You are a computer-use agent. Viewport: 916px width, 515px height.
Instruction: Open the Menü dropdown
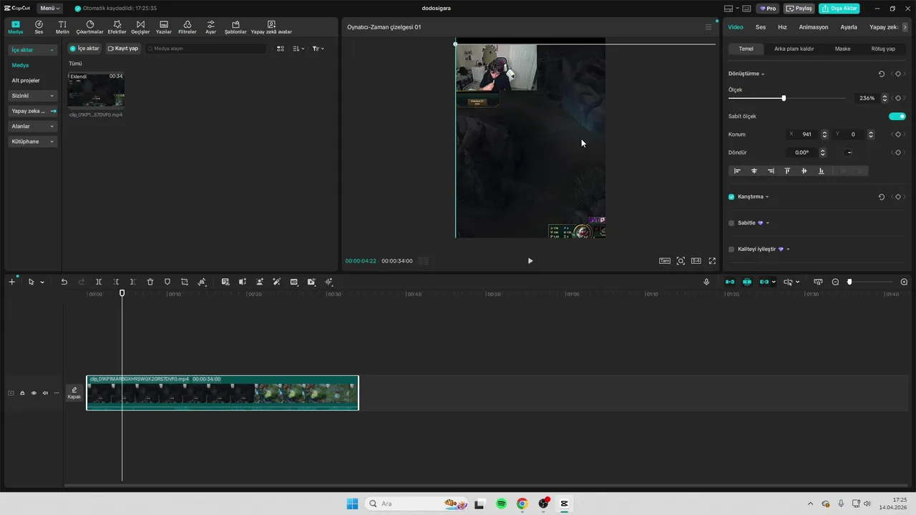click(49, 9)
